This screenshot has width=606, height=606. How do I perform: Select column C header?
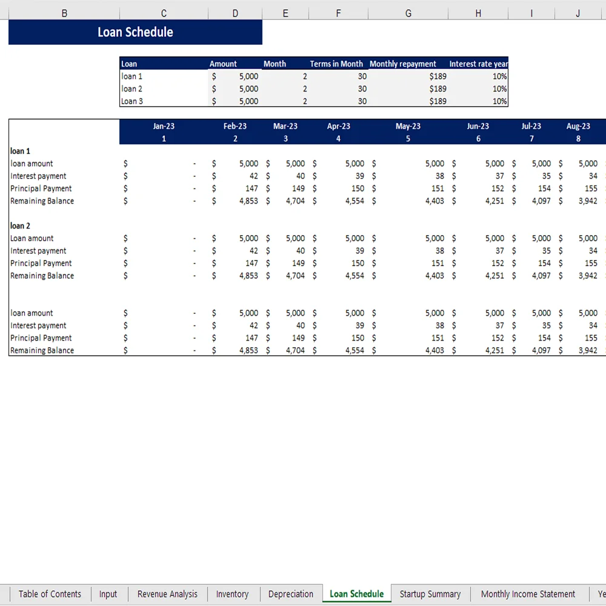coord(164,13)
